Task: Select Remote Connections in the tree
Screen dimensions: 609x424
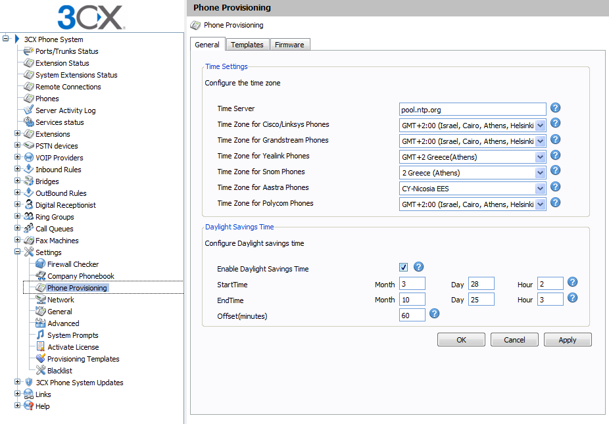Action: coord(68,87)
